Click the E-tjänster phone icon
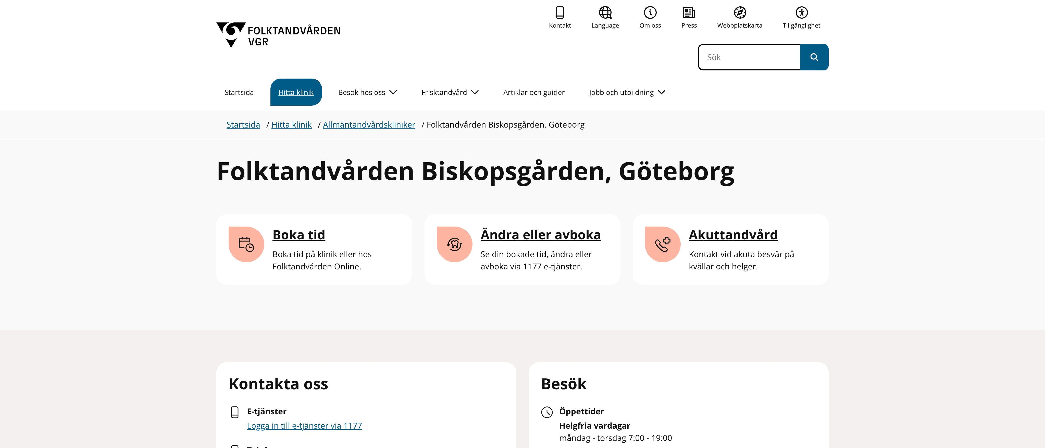1045x448 pixels. coord(234,412)
